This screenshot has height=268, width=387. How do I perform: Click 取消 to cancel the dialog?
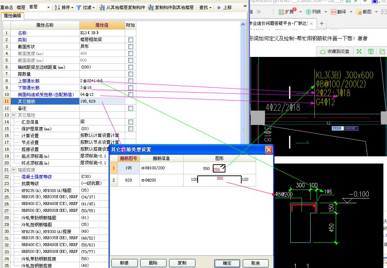[x=255, y=263]
